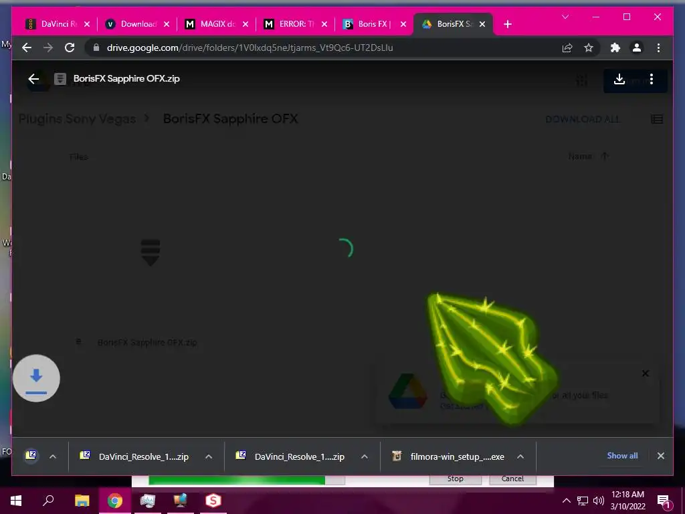
Task: Click the zip icon of the first download item
Action: click(31, 456)
